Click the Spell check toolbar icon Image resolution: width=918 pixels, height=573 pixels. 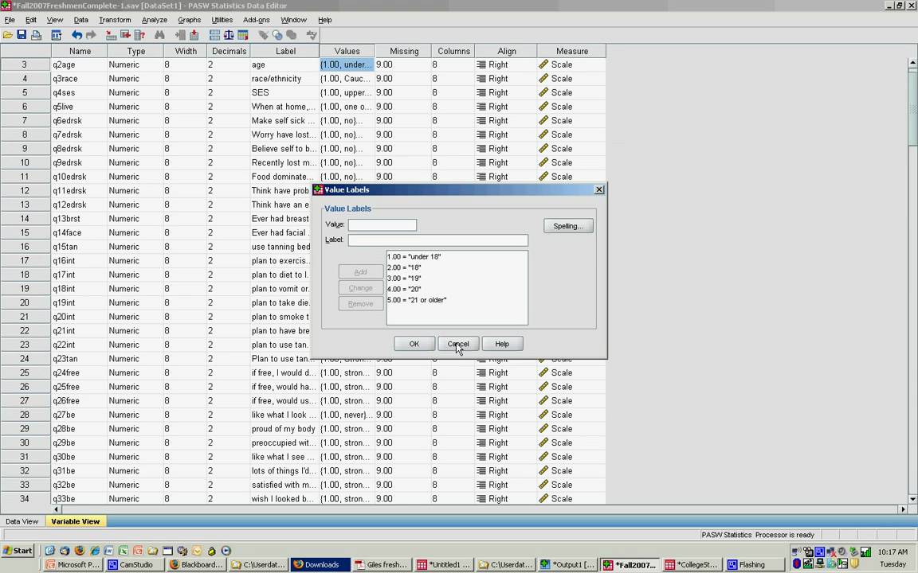coord(312,35)
